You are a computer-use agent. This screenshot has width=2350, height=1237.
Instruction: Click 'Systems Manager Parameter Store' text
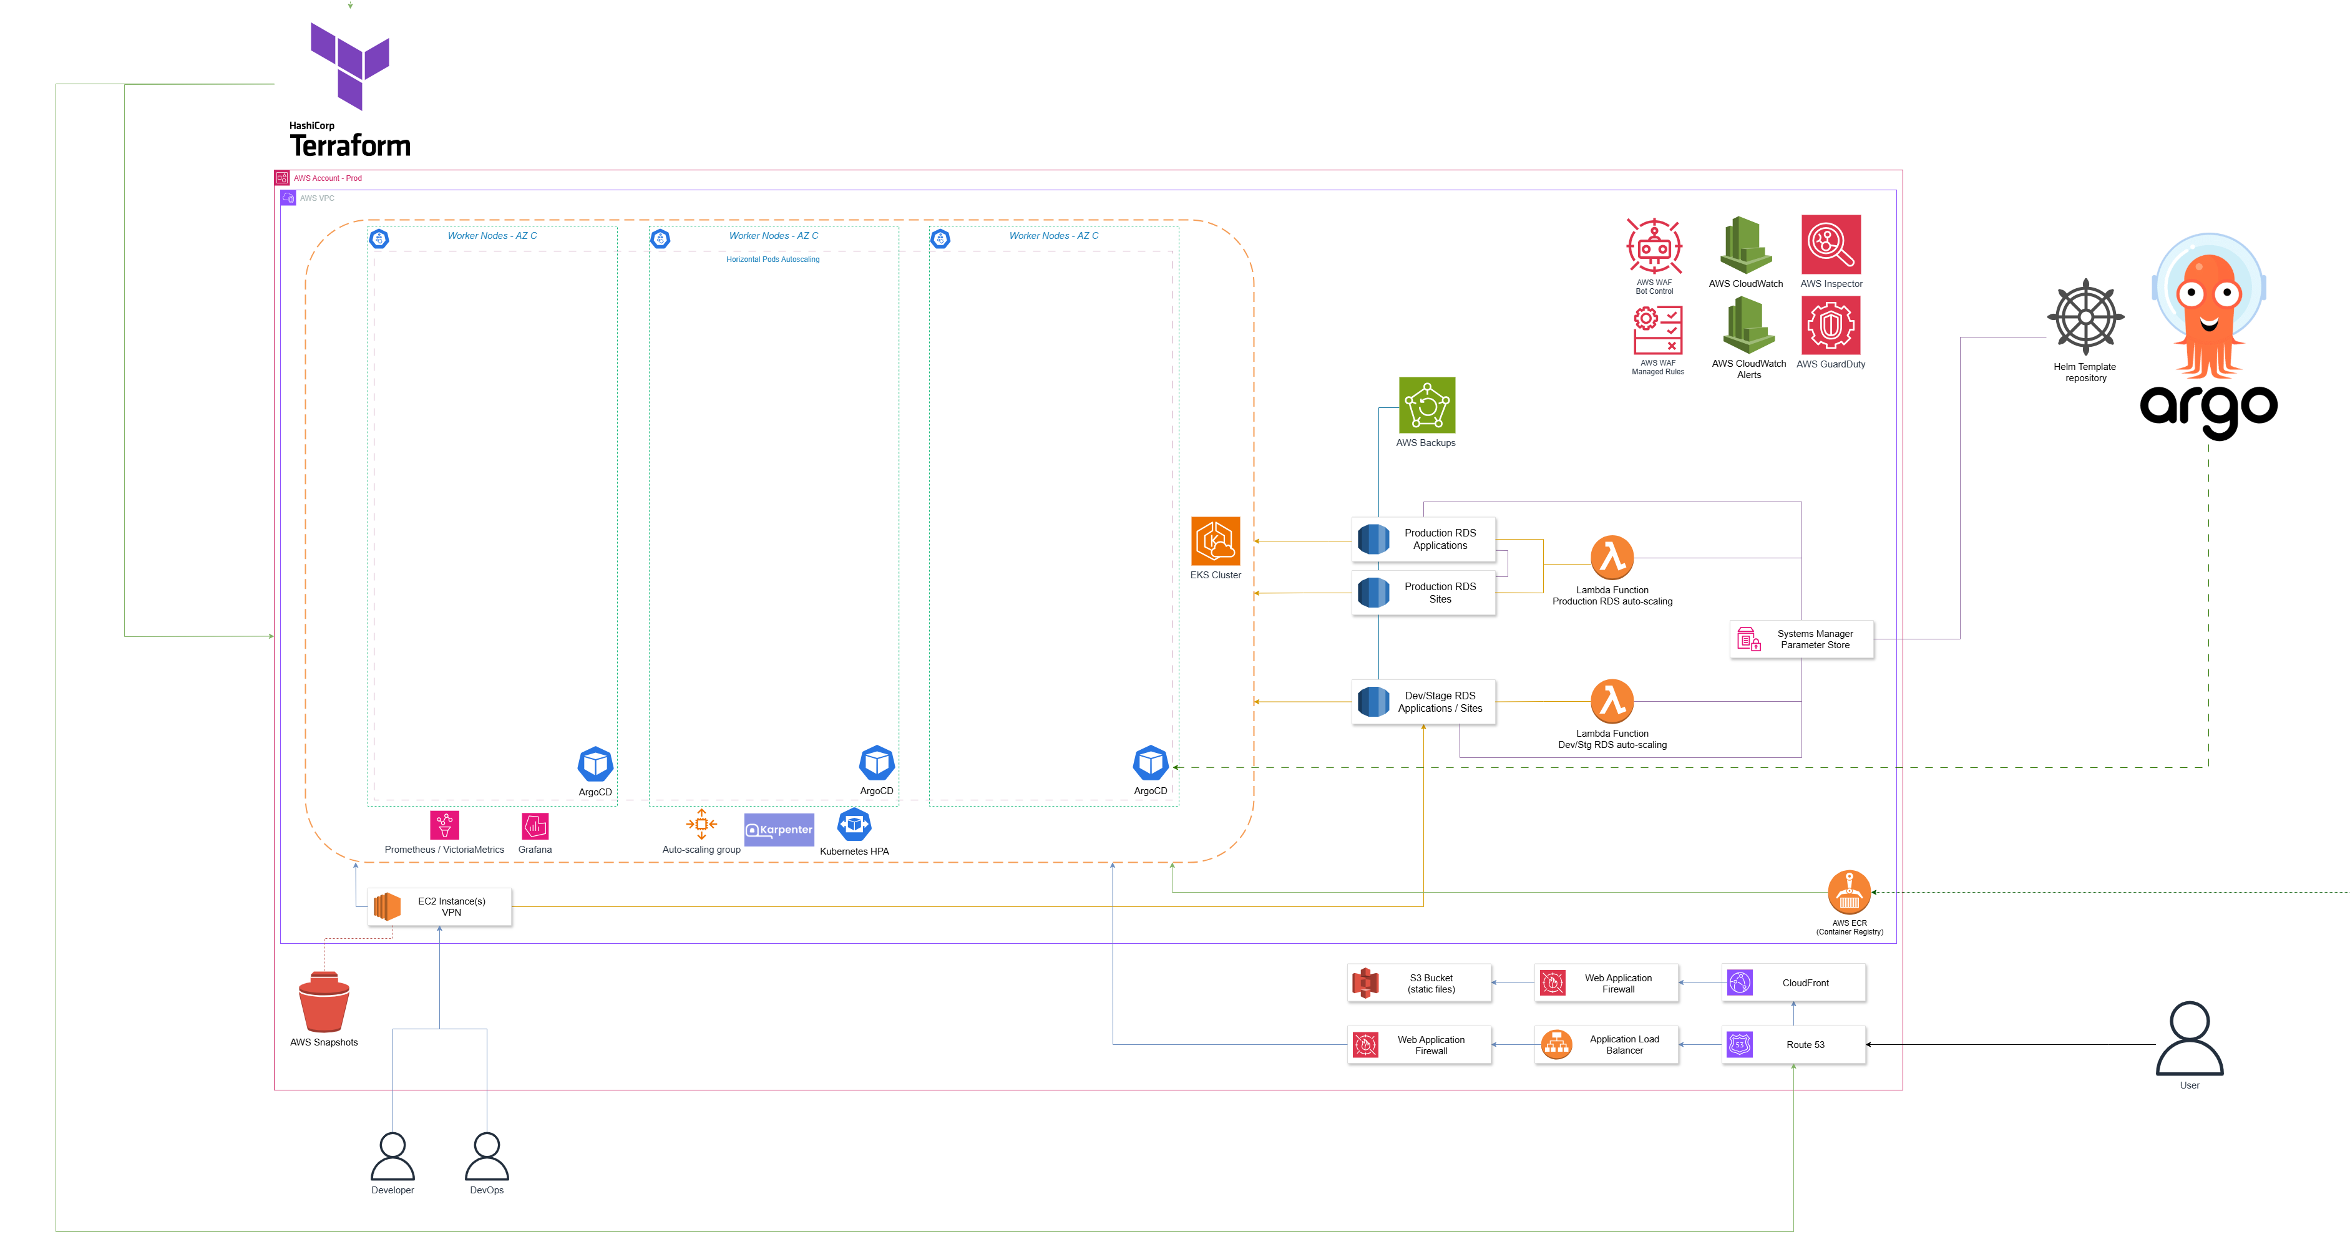click(1815, 639)
